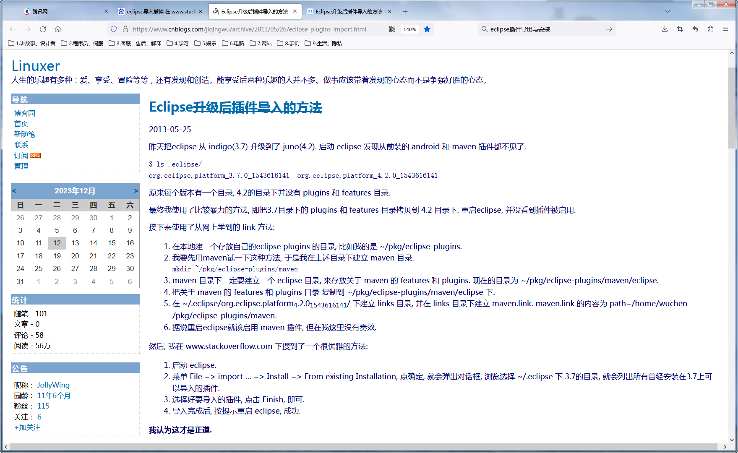The image size is (738, 453).
Task: Click the orange XML feed icon
Action: 36,155
